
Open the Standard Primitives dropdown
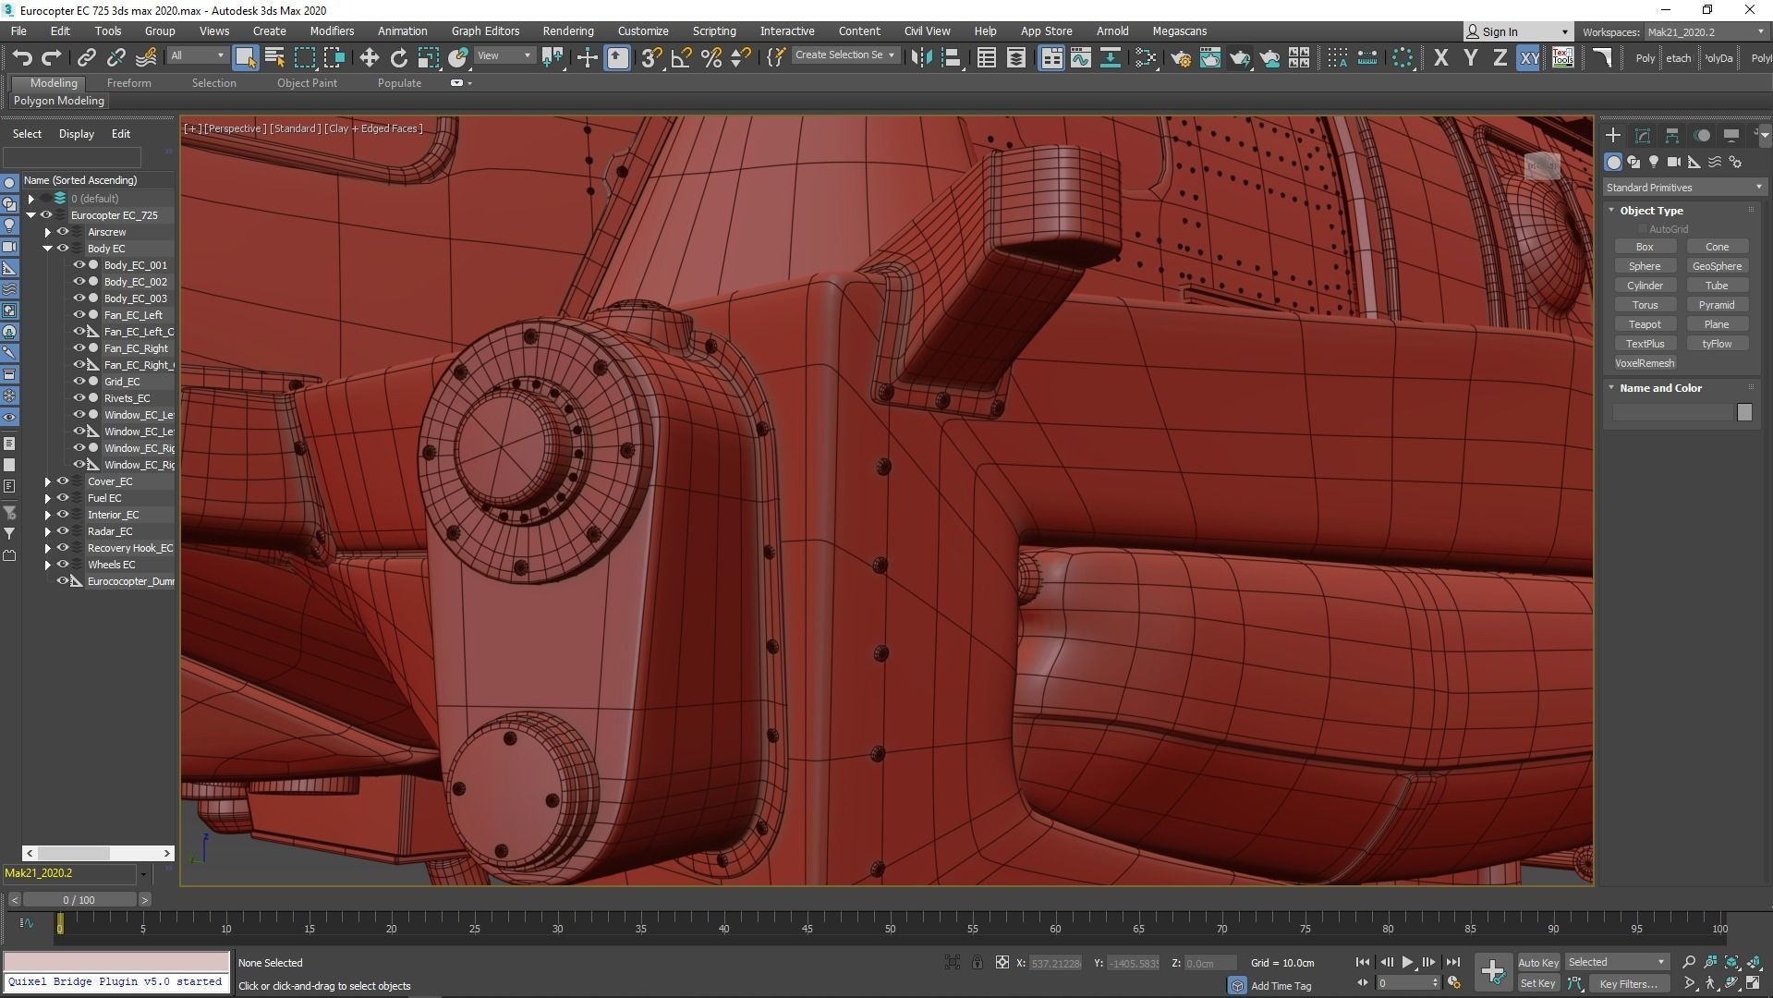(x=1683, y=188)
